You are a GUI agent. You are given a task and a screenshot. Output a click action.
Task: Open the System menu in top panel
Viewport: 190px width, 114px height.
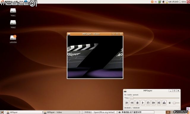21,1
